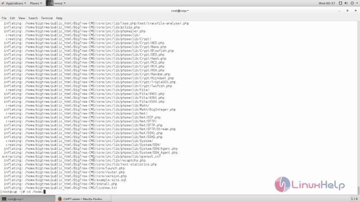The image size is (360, 202).
Task: Click the line ending with Crypt/Random.php
Action: pyautogui.click(x=87, y=74)
